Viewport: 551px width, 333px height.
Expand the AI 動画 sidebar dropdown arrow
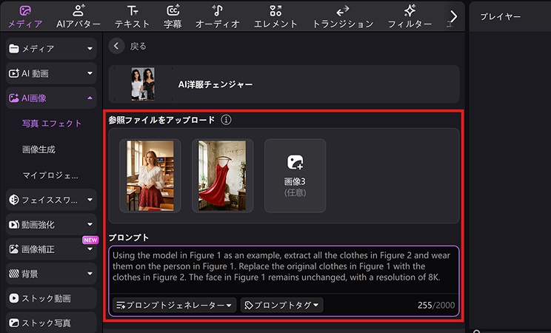point(90,73)
